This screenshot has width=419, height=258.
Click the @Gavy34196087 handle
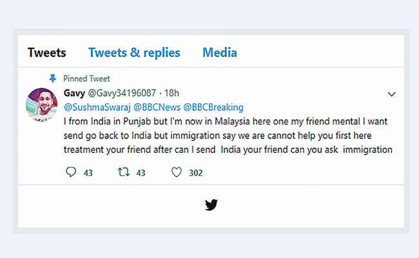point(120,94)
